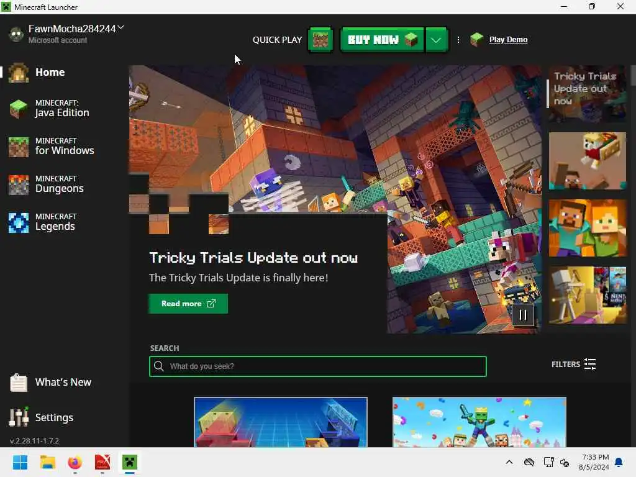Open the blue grid news card
The image size is (636, 477).
point(281,422)
